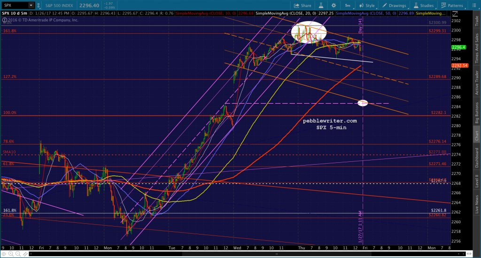Click the red 2292.54 price tag

tap(459, 66)
